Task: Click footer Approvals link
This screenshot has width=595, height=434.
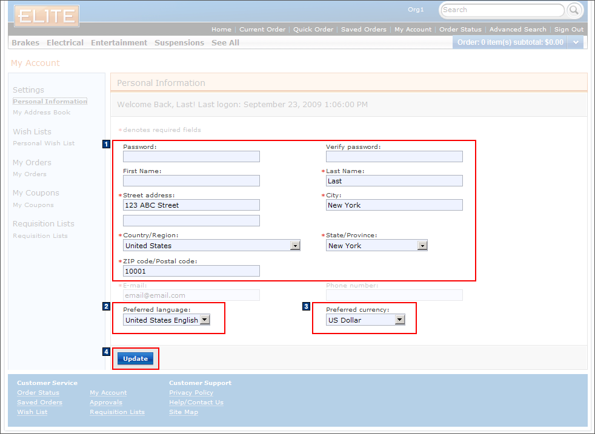Action: 106,402
